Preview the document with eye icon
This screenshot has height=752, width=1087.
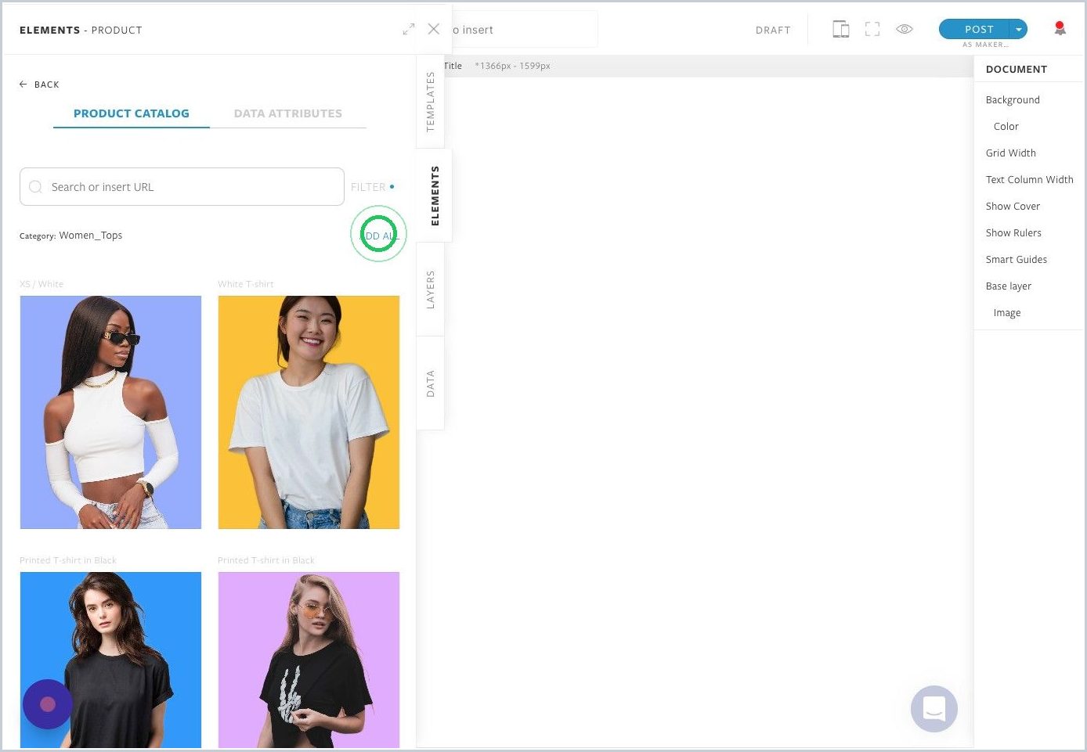click(x=905, y=30)
